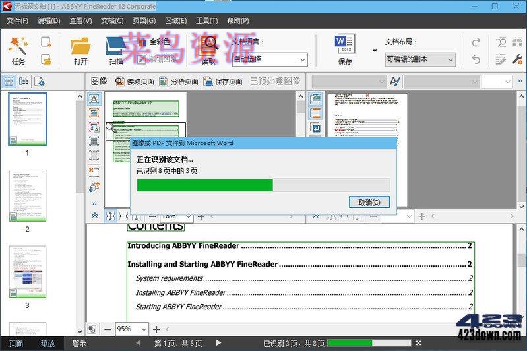This screenshot has width=527, height=351.
Task: Select page 2 thumbnail
Action: [28, 196]
